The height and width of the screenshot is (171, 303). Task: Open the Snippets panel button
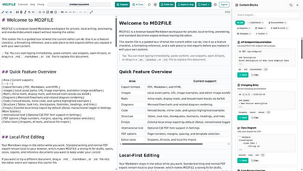122,5
